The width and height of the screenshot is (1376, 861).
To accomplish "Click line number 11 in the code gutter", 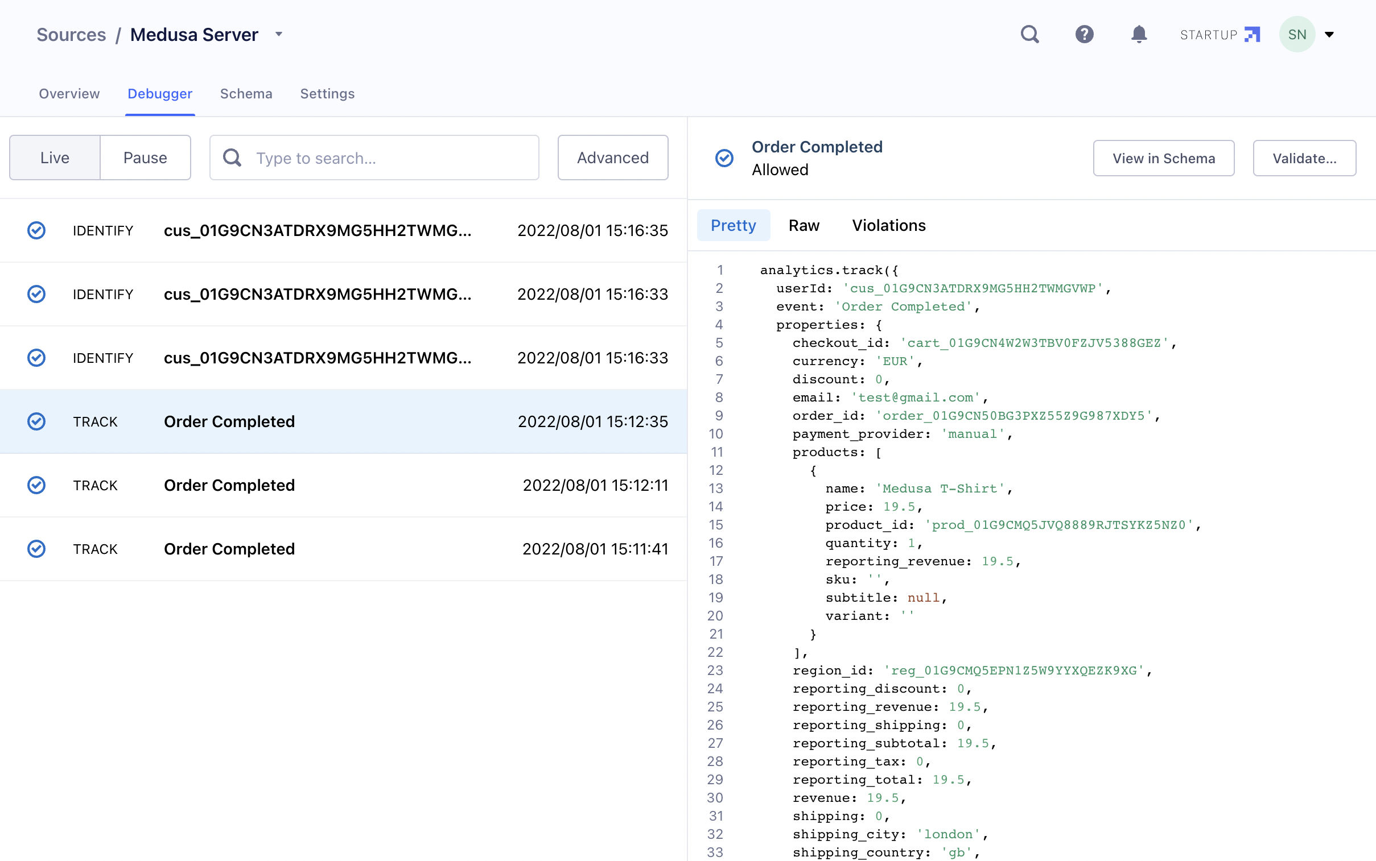I will click(x=717, y=453).
